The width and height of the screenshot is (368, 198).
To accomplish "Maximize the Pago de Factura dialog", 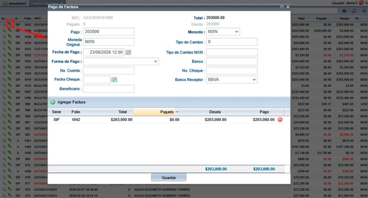I will (x=282, y=7).
